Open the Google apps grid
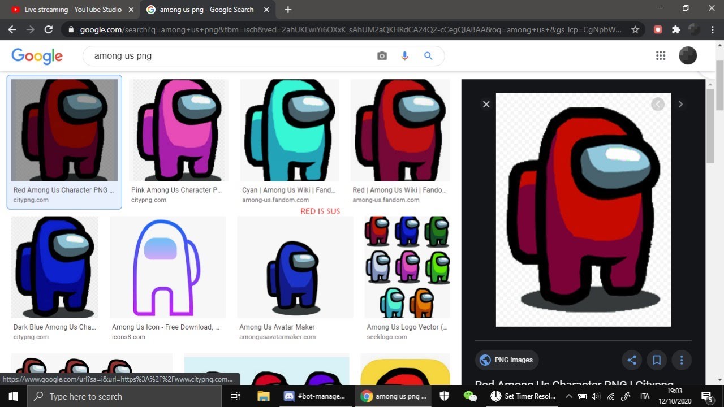The image size is (724, 407). [x=661, y=55]
